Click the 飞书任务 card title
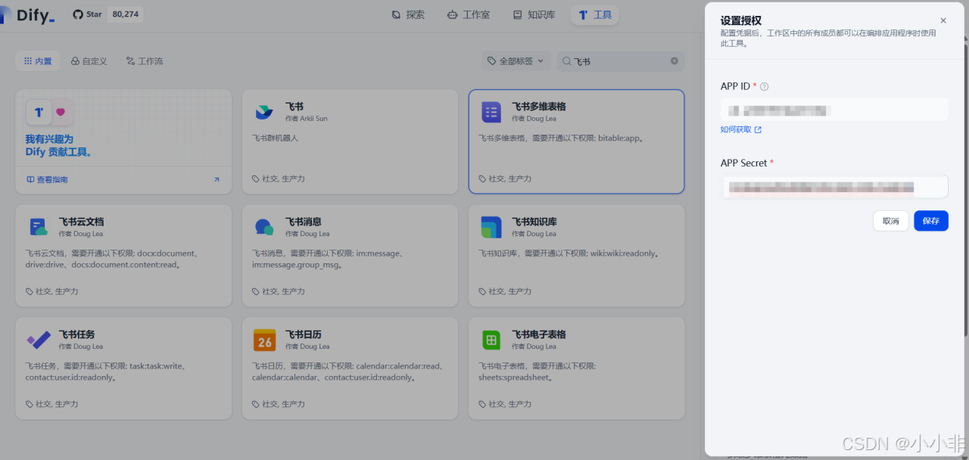 pyautogui.click(x=76, y=334)
